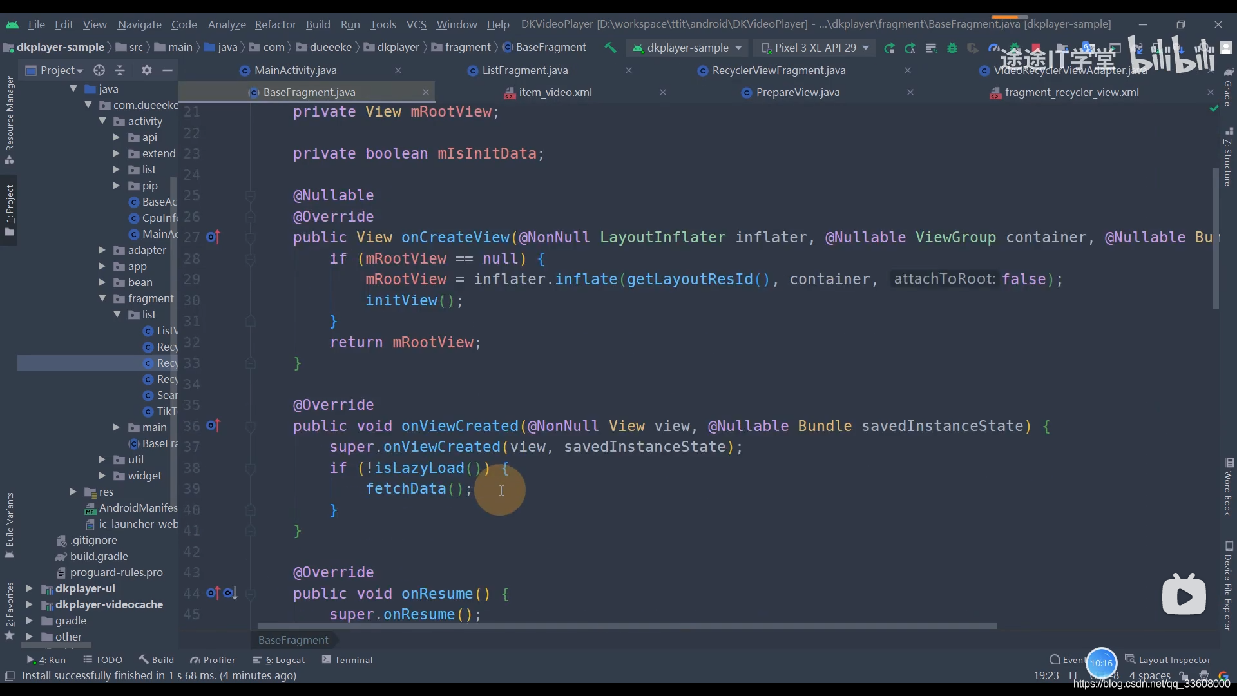The width and height of the screenshot is (1237, 696).
Task: Select proguard-rules.pro in project tree
Action: coord(110,572)
